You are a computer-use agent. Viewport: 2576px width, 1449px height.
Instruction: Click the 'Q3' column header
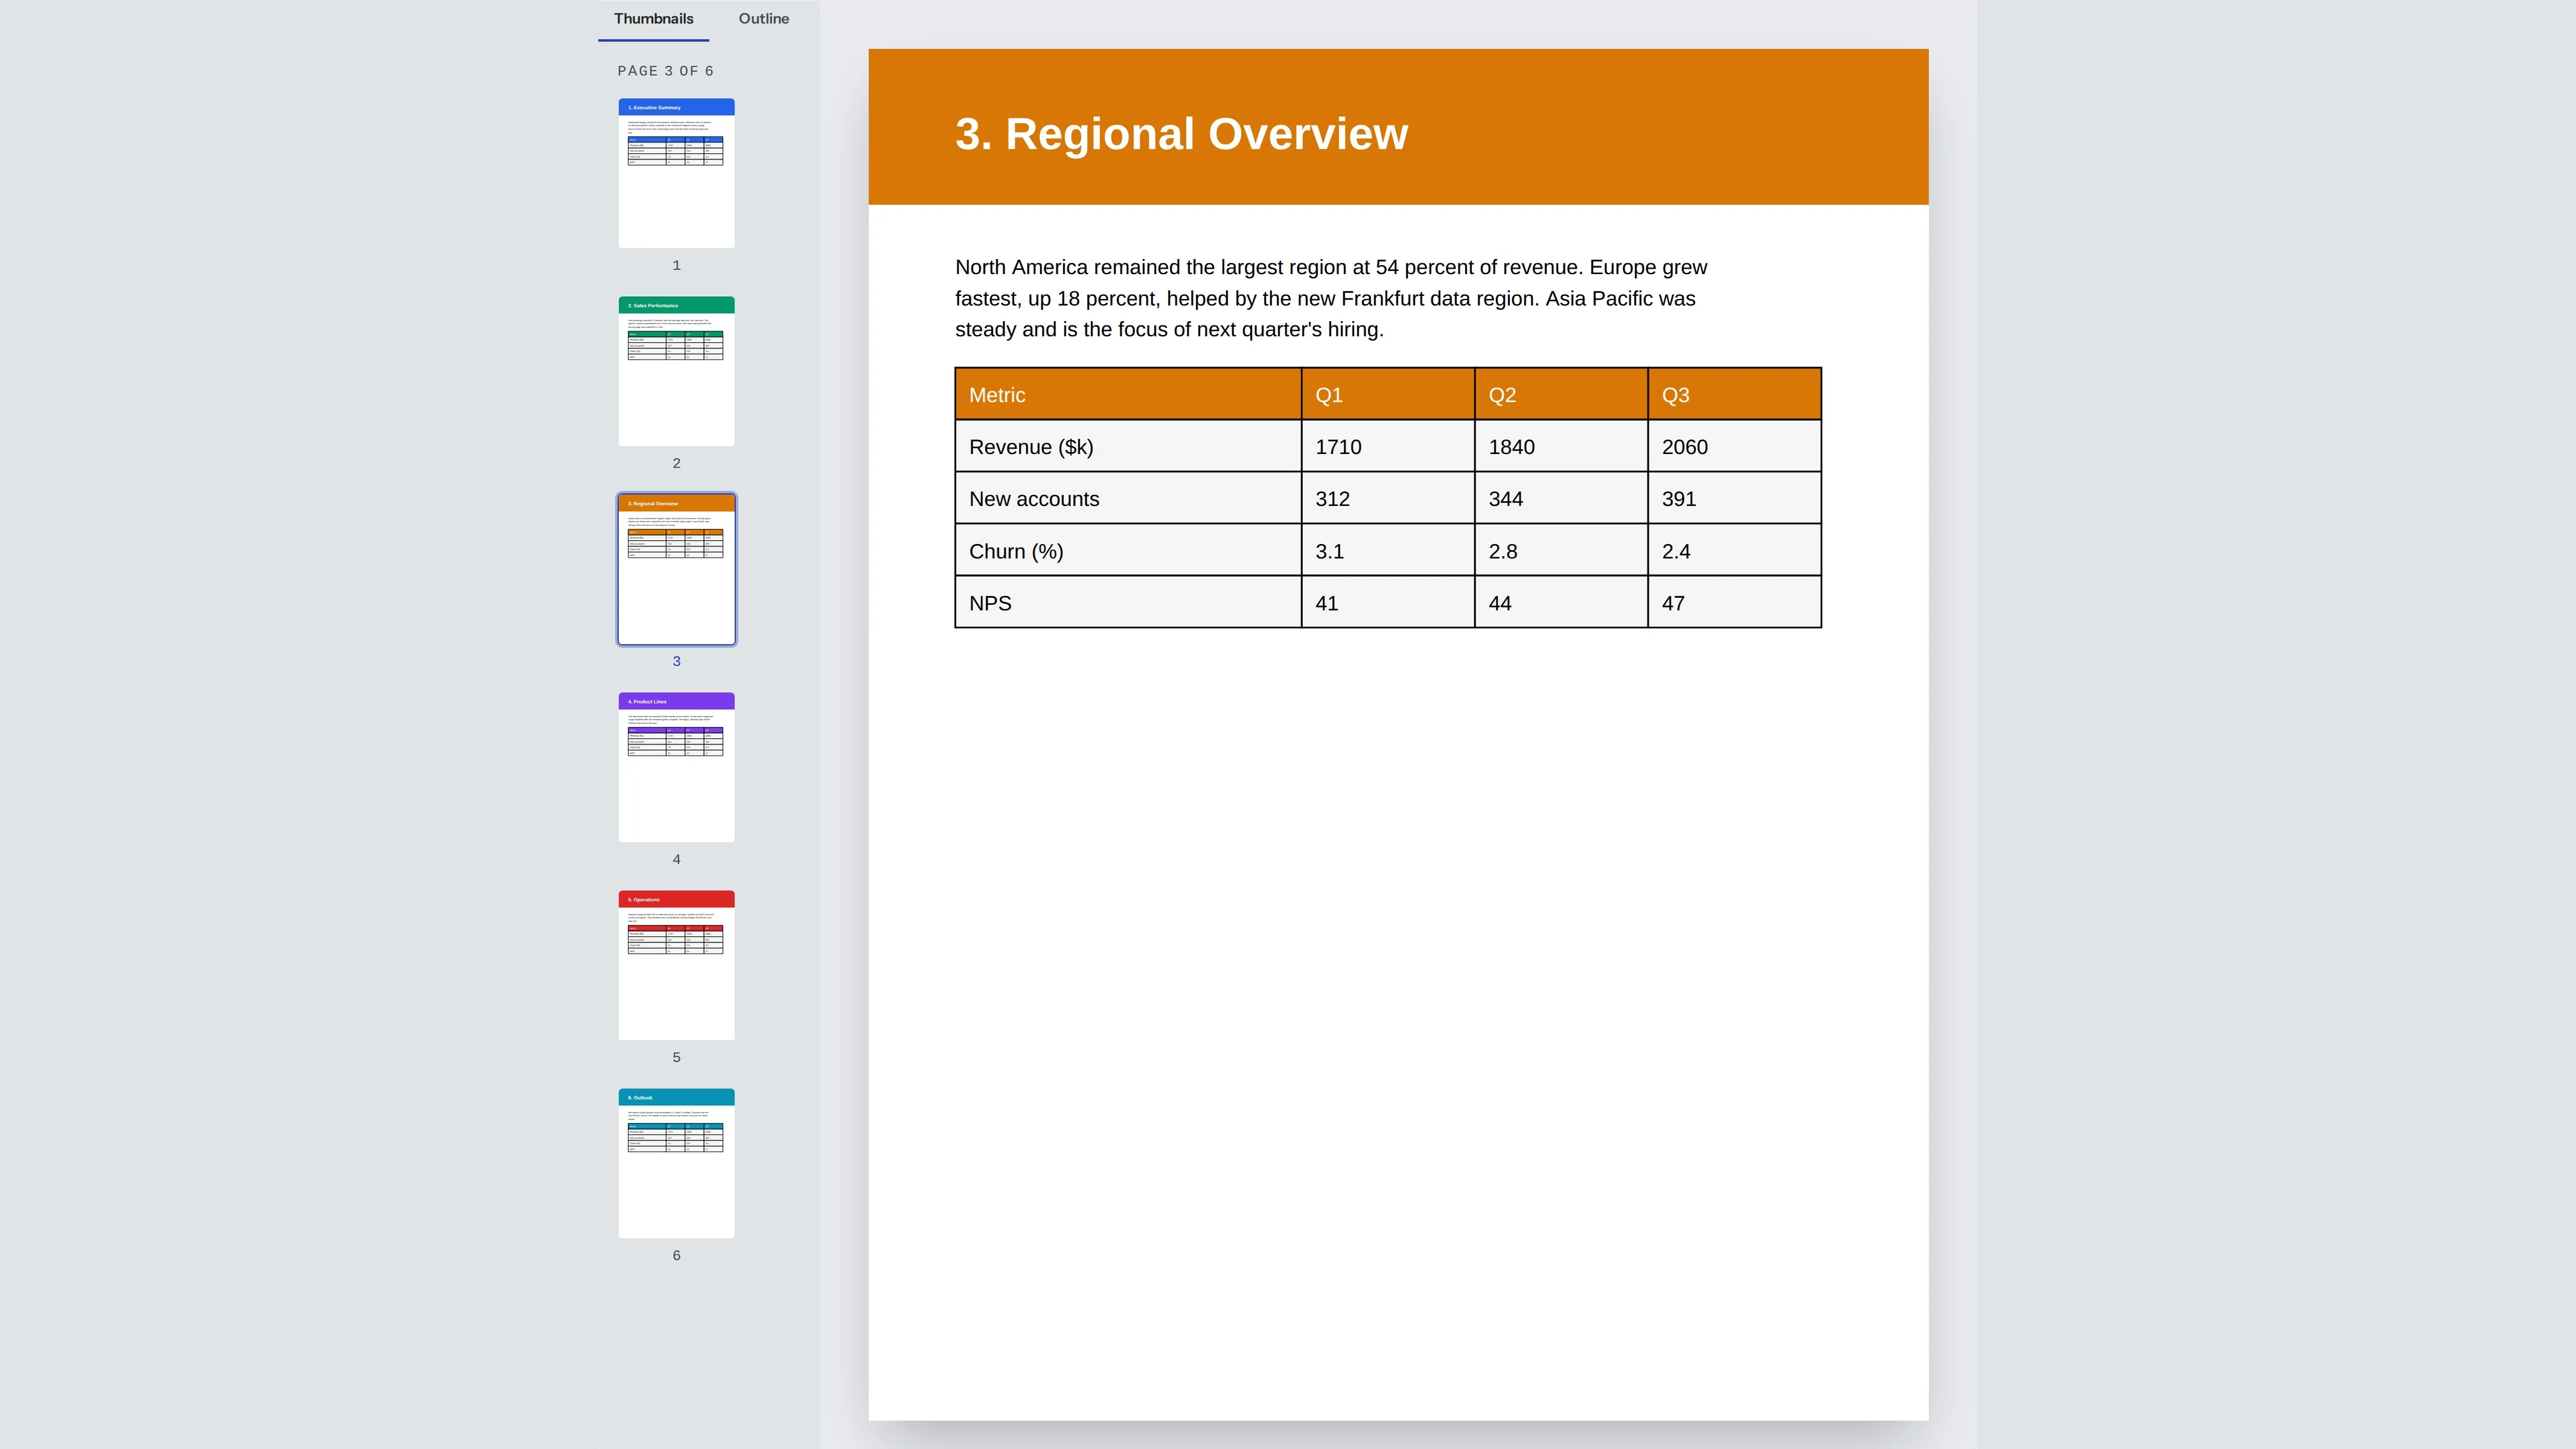pos(1735,394)
